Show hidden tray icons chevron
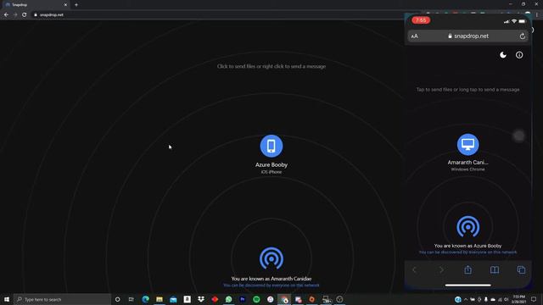Screen dimensions: 543x305 tap(466, 299)
